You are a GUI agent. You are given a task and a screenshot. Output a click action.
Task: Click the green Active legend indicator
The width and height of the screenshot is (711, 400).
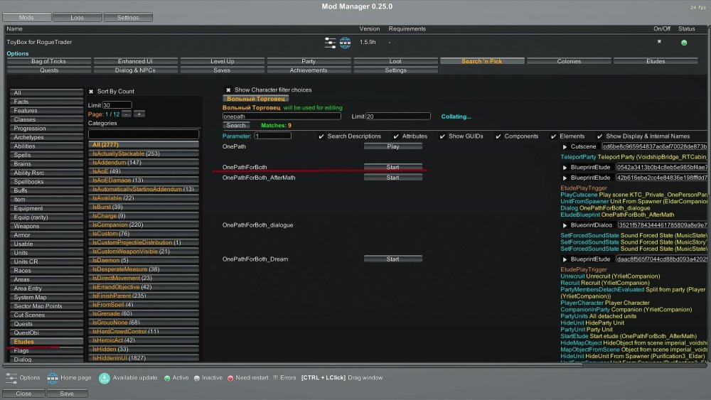[x=167, y=378]
